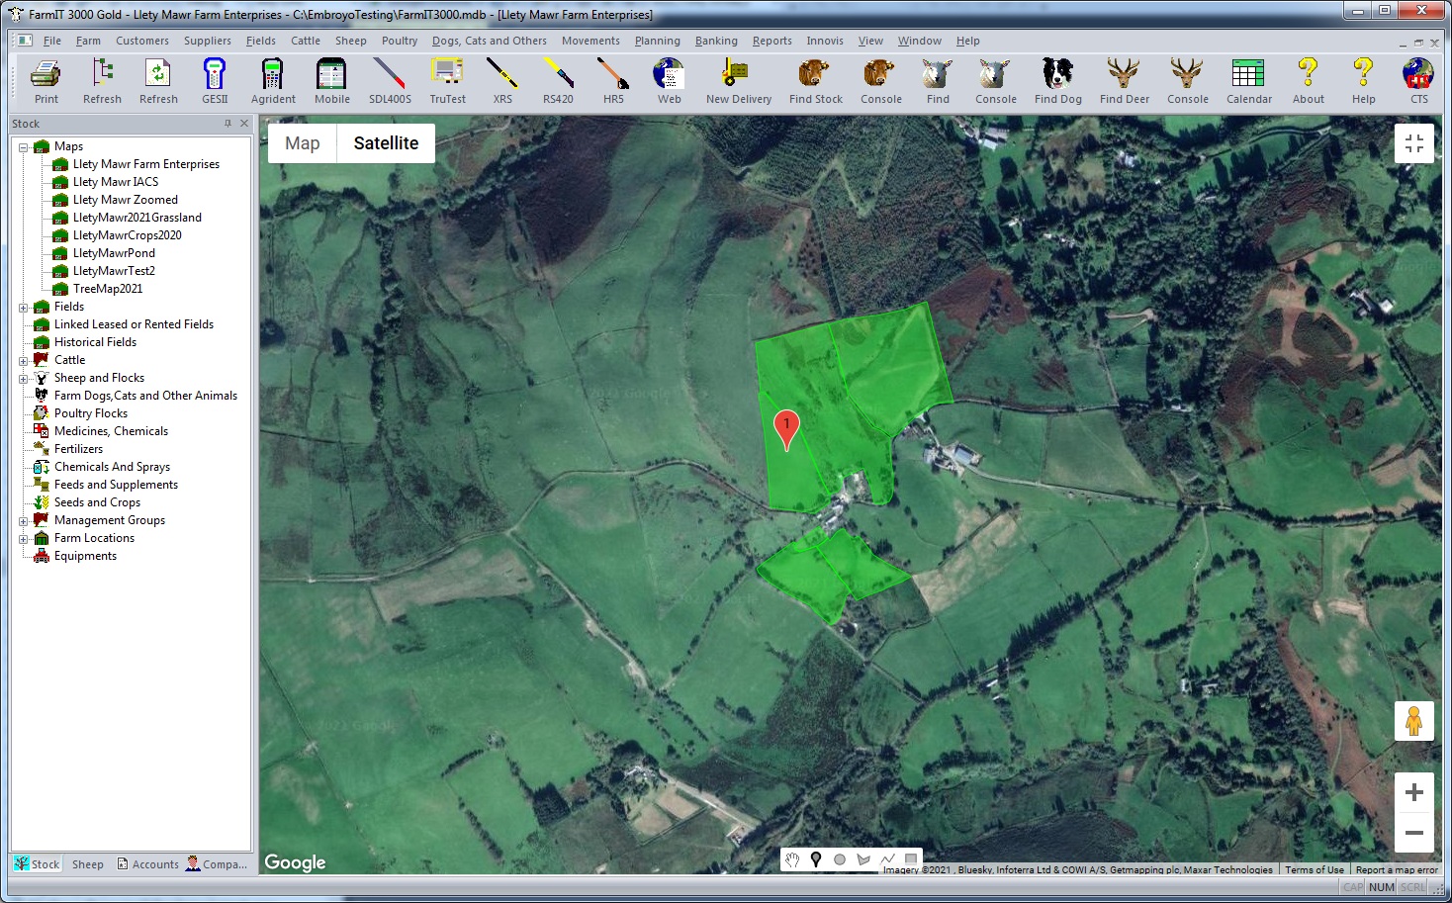Open the deer Console next to Calendar
The width and height of the screenshot is (1452, 903).
click(x=1187, y=80)
